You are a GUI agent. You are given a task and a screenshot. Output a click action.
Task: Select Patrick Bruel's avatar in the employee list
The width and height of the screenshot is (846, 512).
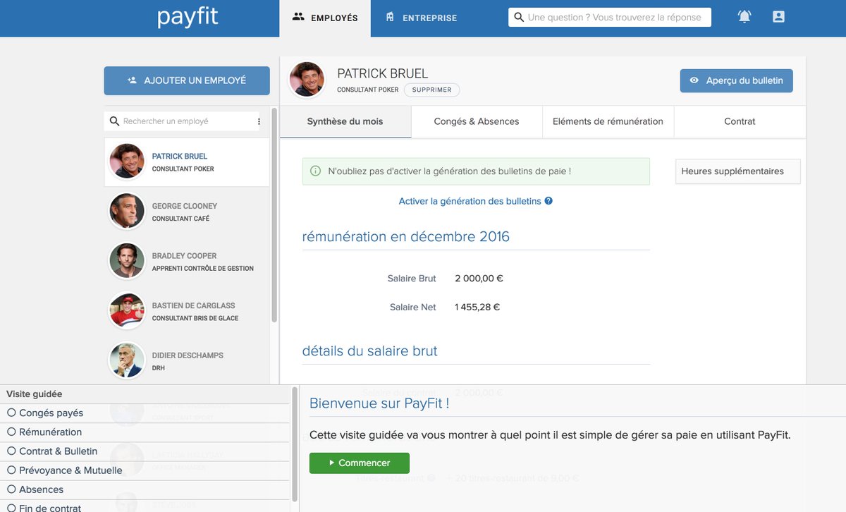coord(127,161)
